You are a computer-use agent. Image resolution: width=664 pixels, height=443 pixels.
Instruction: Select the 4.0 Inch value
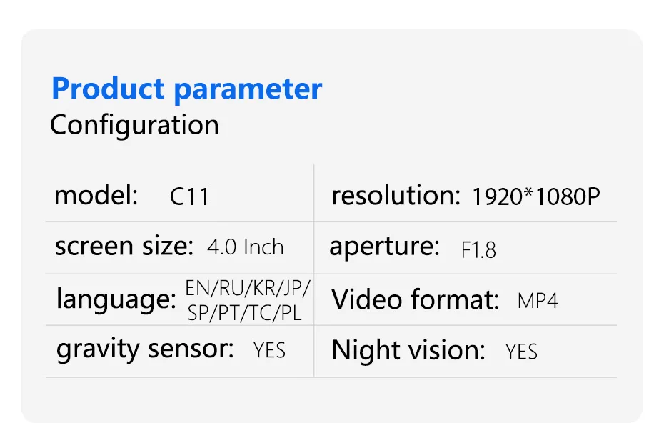pyautogui.click(x=245, y=247)
